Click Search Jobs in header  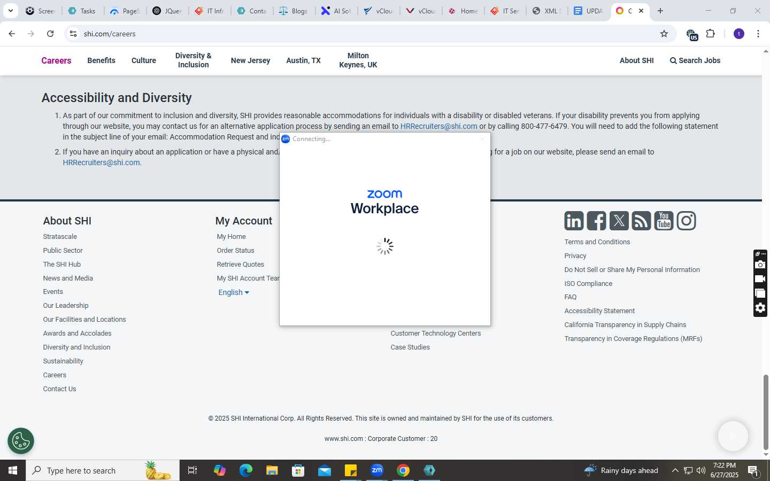(x=695, y=60)
